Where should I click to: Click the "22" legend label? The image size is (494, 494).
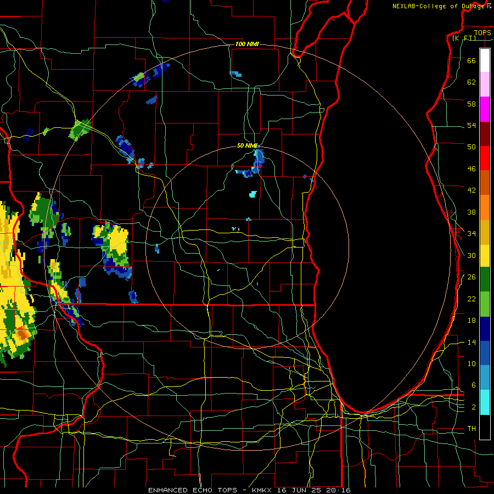[471, 299]
